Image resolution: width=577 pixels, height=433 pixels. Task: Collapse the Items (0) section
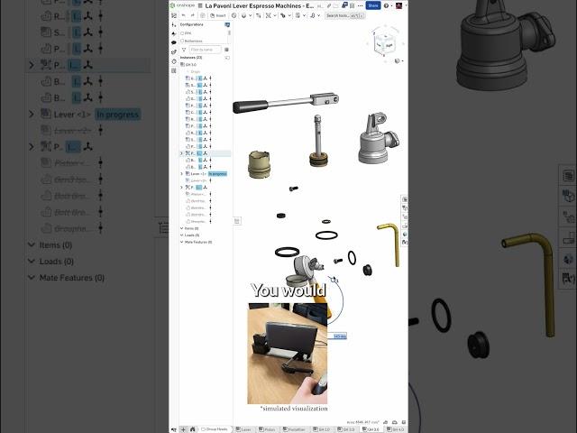181,228
